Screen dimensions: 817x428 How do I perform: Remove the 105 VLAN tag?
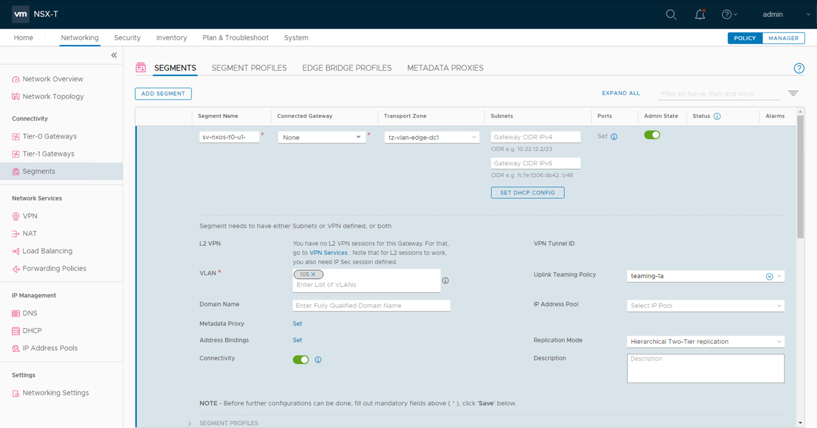click(x=313, y=274)
